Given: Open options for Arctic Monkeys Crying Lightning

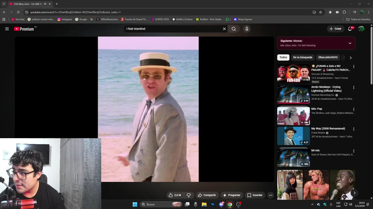Looking at the screenshot, I should [354, 87].
